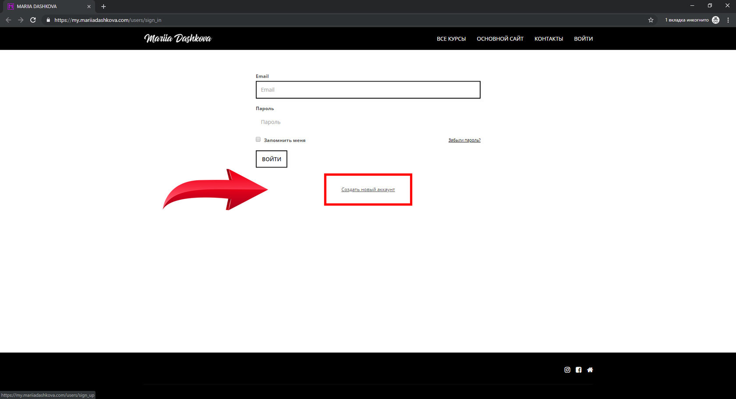The height and width of the screenshot is (399, 736).
Task: Go back to previous page
Action: pyautogui.click(x=8, y=20)
